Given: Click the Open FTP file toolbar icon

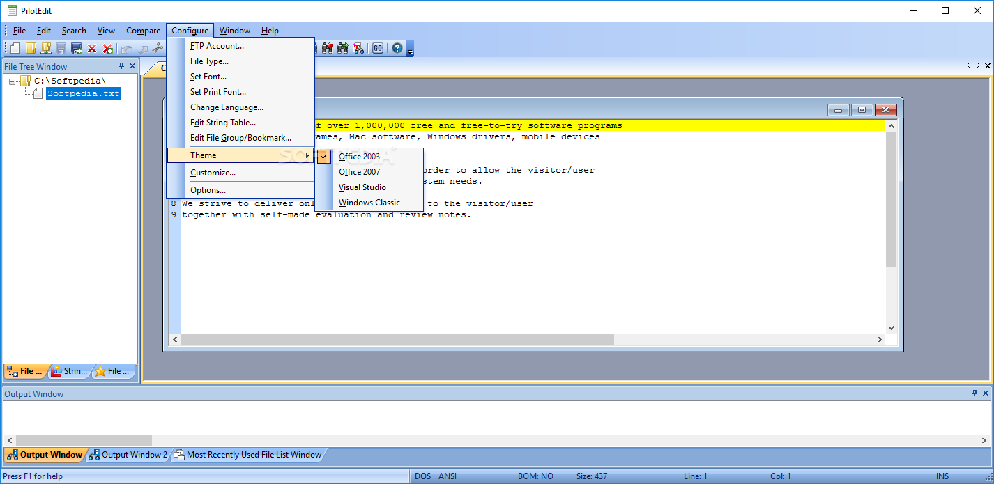Looking at the screenshot, I should click(46, 48).
